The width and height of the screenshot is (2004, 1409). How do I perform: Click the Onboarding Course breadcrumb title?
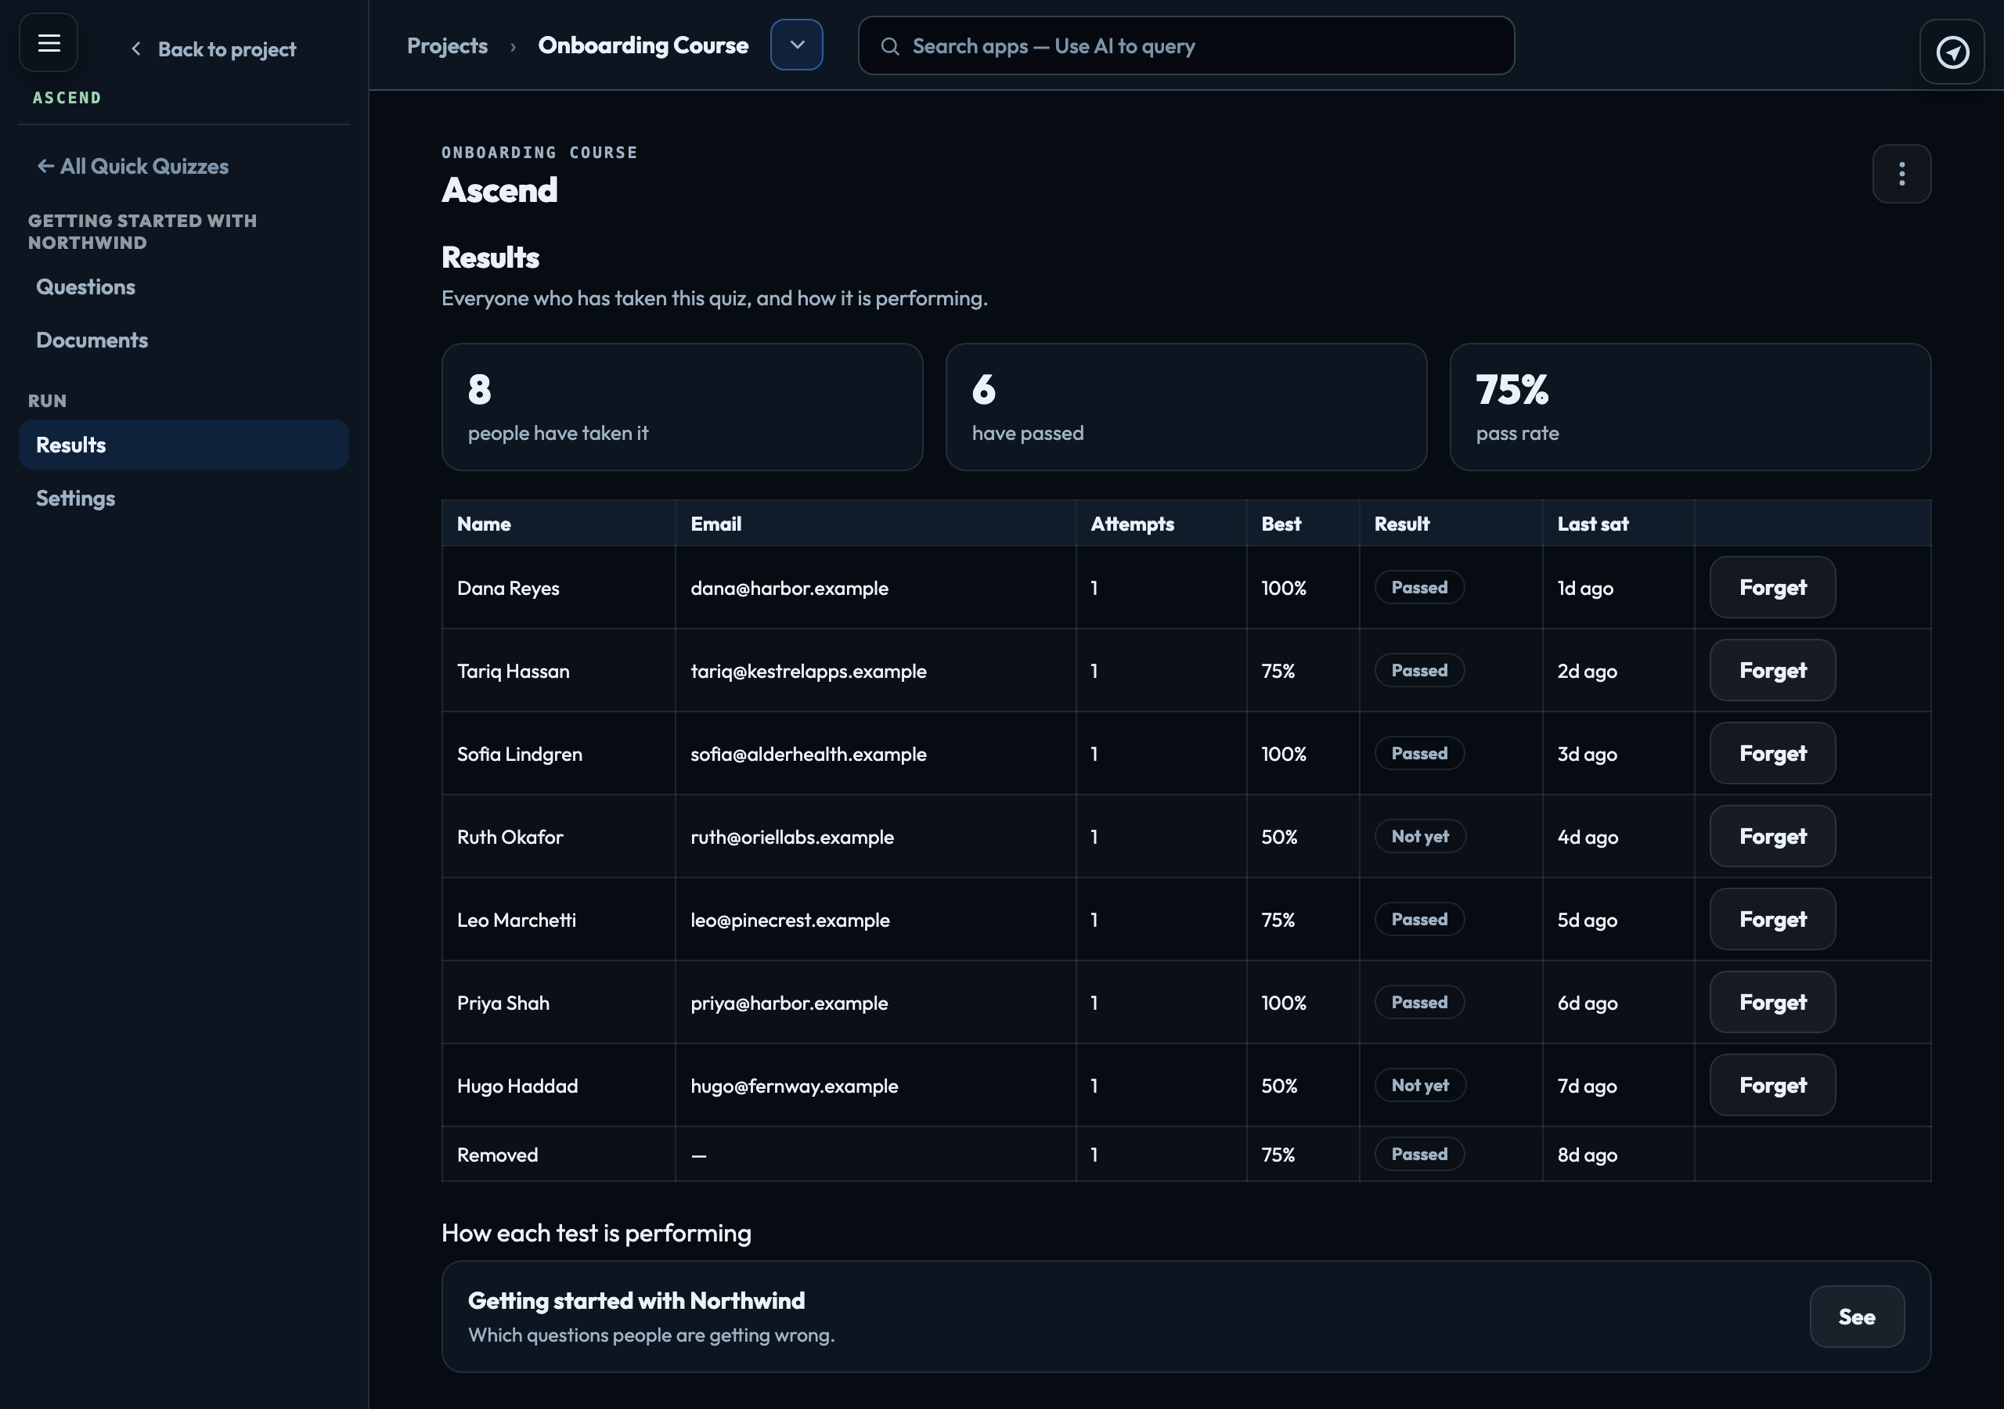[x=643, y=45]
